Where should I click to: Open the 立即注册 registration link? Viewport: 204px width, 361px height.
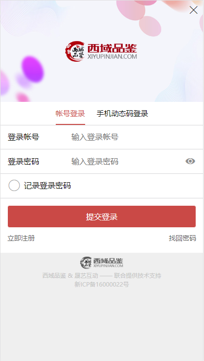[21, 238]
